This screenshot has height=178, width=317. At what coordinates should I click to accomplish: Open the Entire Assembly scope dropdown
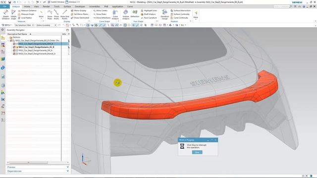tap(46, 25)
